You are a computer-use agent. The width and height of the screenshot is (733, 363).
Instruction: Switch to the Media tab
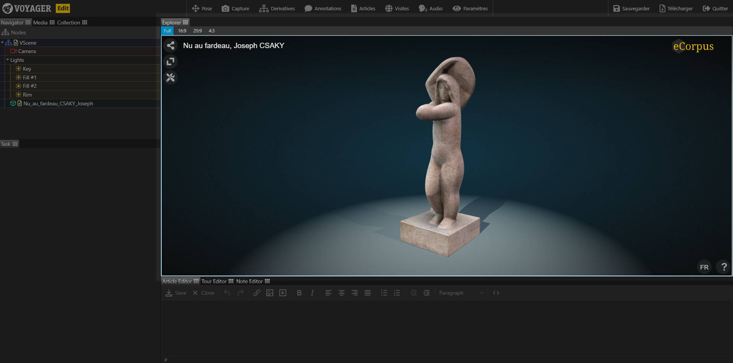pos(44,23)
